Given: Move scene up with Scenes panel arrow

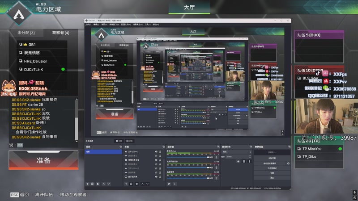Looking at the screenshot, I should click(104, 184).
